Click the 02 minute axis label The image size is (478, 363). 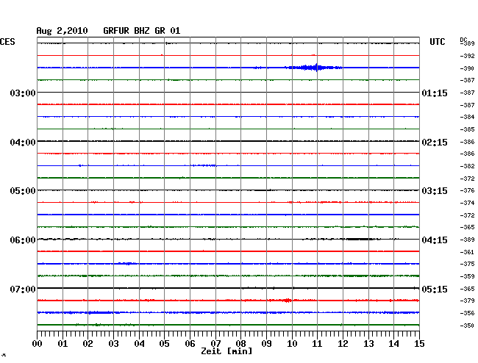[x=88, y=344]
